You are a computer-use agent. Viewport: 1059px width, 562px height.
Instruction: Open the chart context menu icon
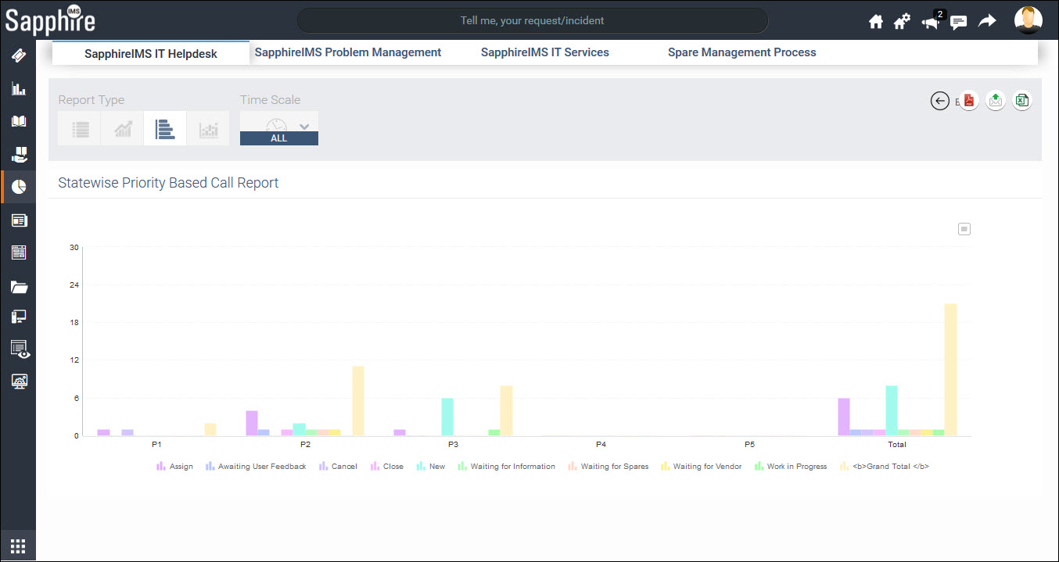(x=964, y=228)
